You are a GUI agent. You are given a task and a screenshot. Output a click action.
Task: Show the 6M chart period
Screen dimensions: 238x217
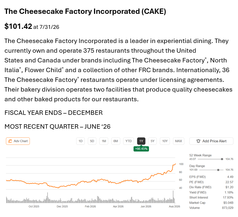click(116, 141)
